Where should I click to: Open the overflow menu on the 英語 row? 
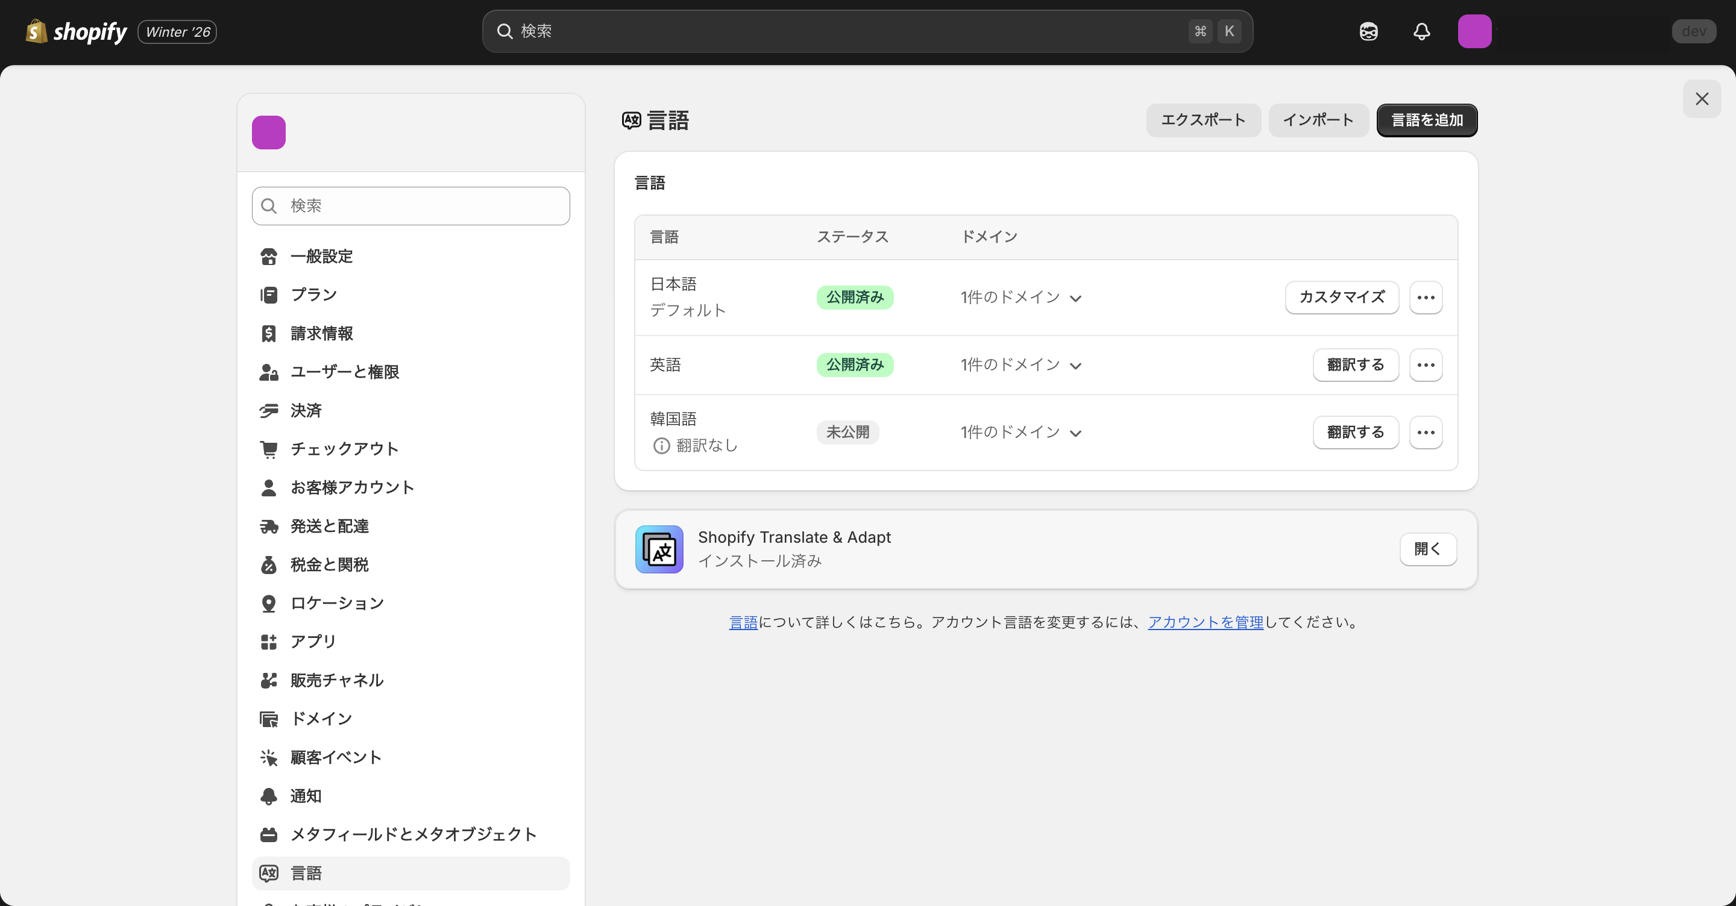pyautogui.click(x=1426, y=364)
